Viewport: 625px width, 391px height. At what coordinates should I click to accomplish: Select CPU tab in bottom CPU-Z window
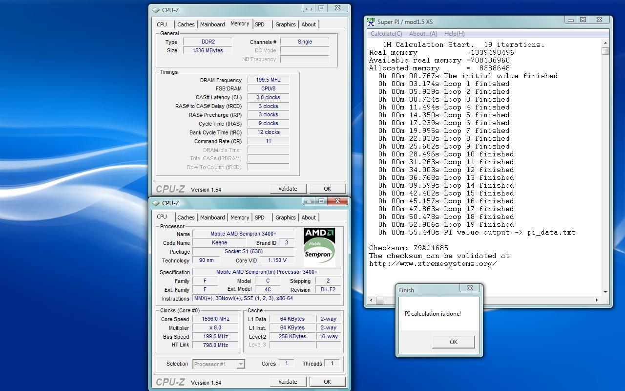pyautogui.click(x=162, y=217)
